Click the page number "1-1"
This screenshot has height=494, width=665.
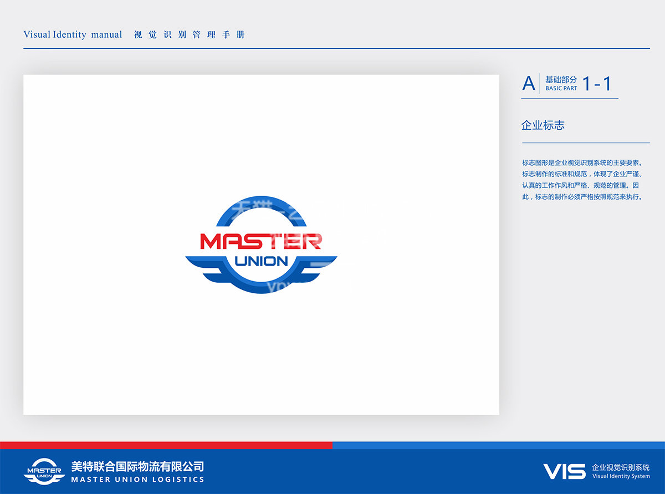(597, 83)
